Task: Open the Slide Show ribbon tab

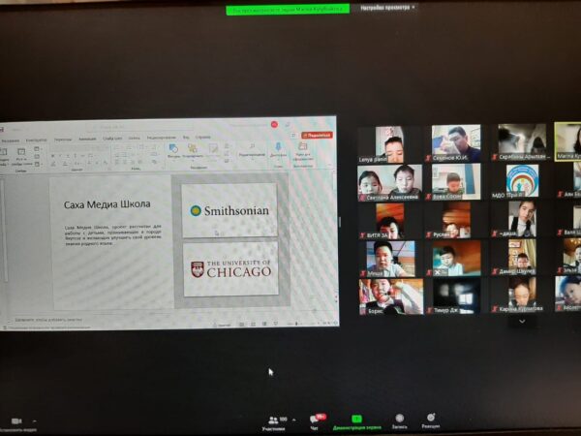Action: click(x=112, y=139)
